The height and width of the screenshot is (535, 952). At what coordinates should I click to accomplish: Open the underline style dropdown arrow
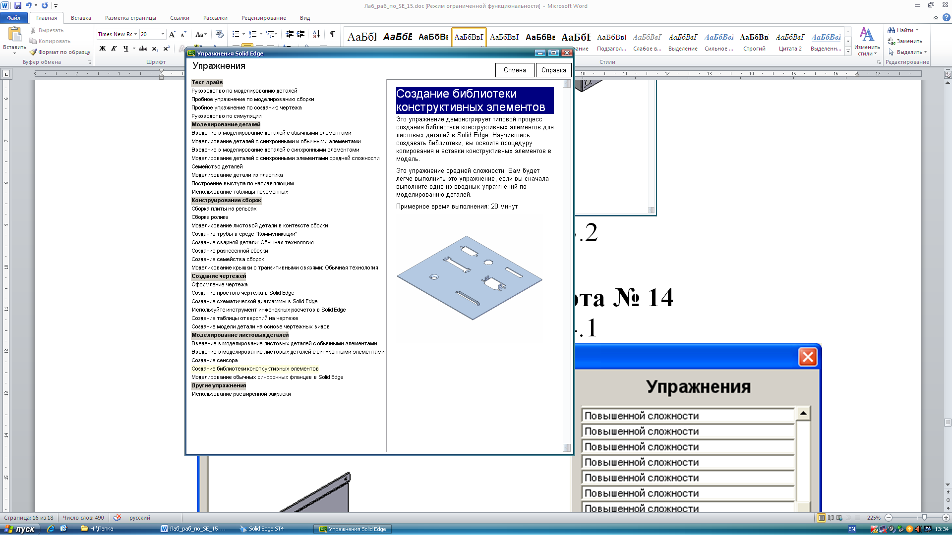pos(134,48)
